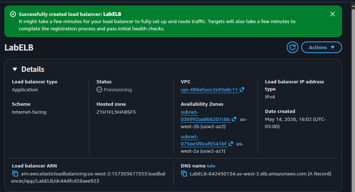
Task: Click the LabELB page heading
Action: tap(19, 48)
